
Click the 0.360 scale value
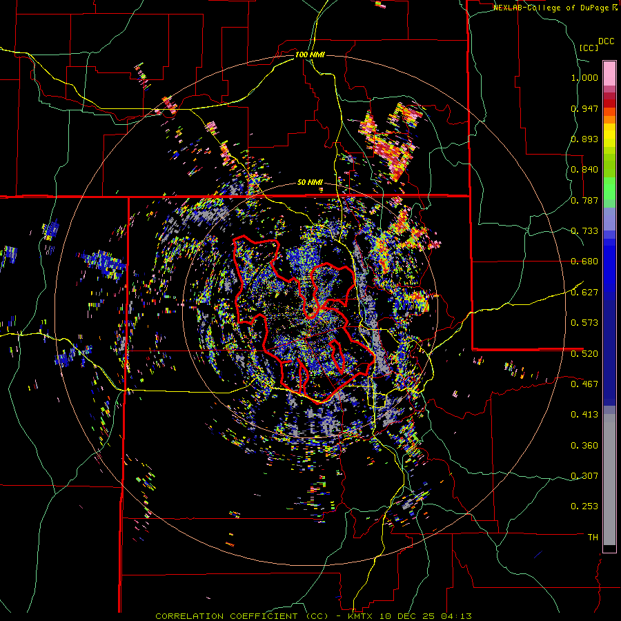[584, 446]
